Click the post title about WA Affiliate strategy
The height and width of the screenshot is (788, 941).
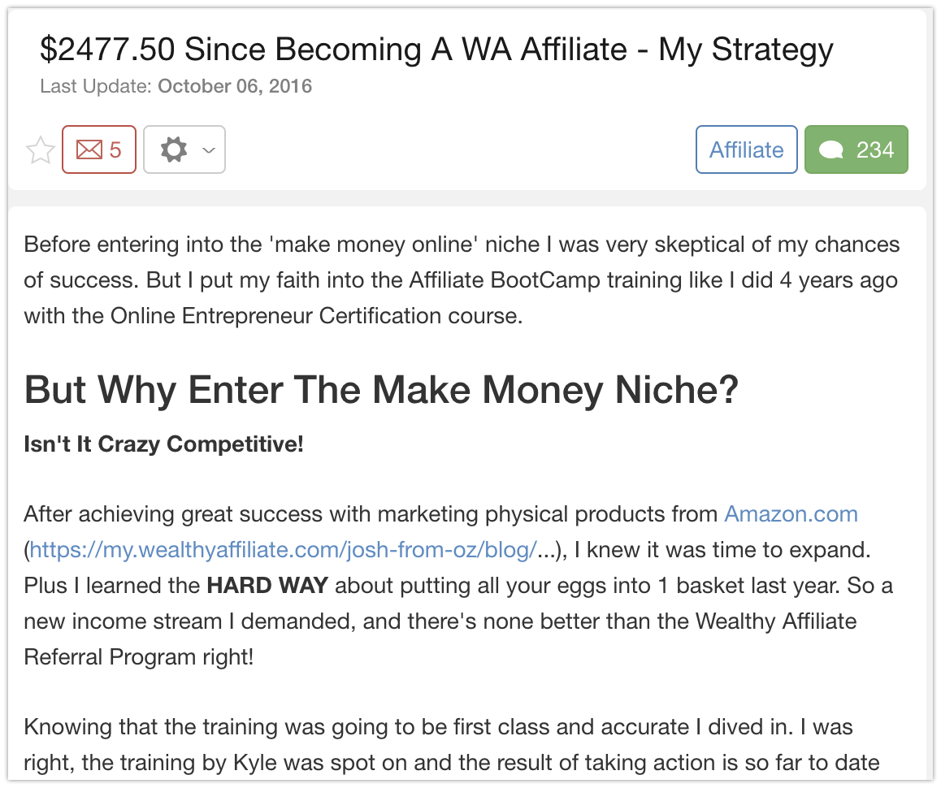[436, 50]
